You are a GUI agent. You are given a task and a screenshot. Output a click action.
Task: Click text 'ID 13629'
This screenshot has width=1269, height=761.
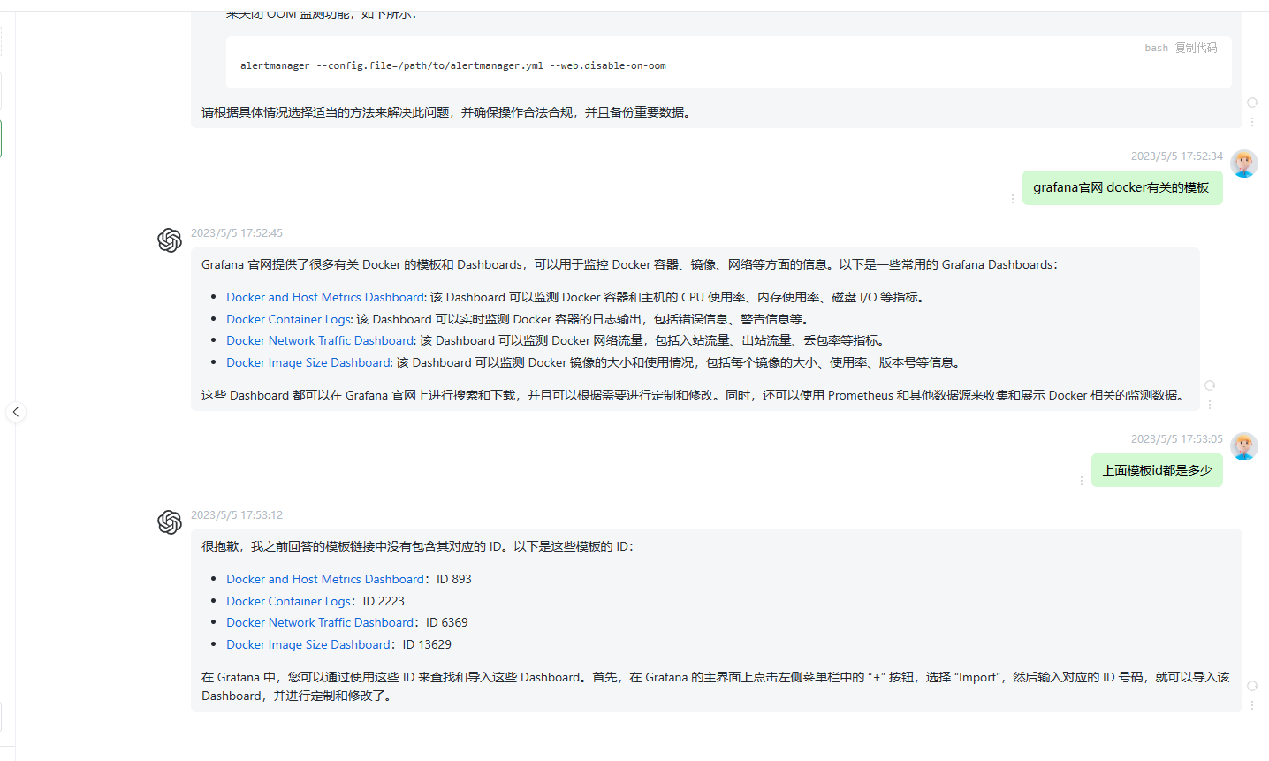coord(427,644)
